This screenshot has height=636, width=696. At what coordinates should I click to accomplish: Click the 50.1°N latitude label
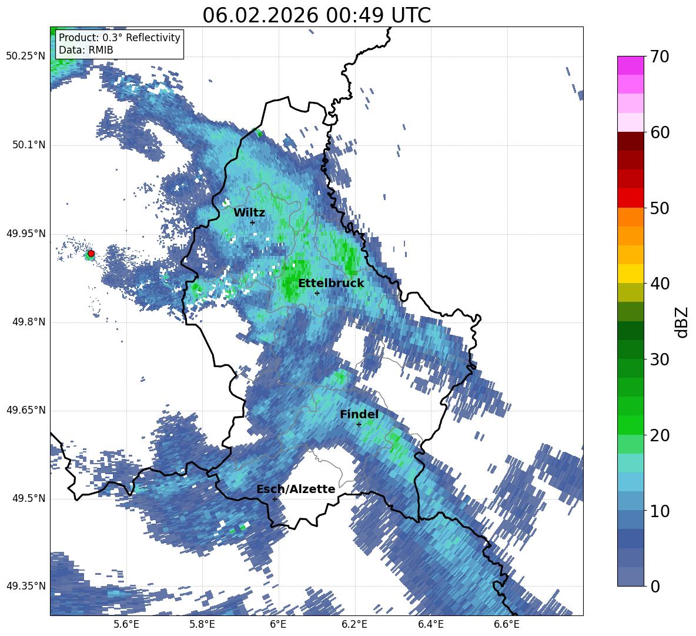click(28, 145)
